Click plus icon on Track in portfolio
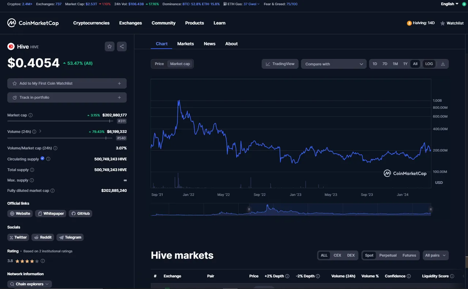The width and height of the screenshot is (468, 289). pos(119,97)
